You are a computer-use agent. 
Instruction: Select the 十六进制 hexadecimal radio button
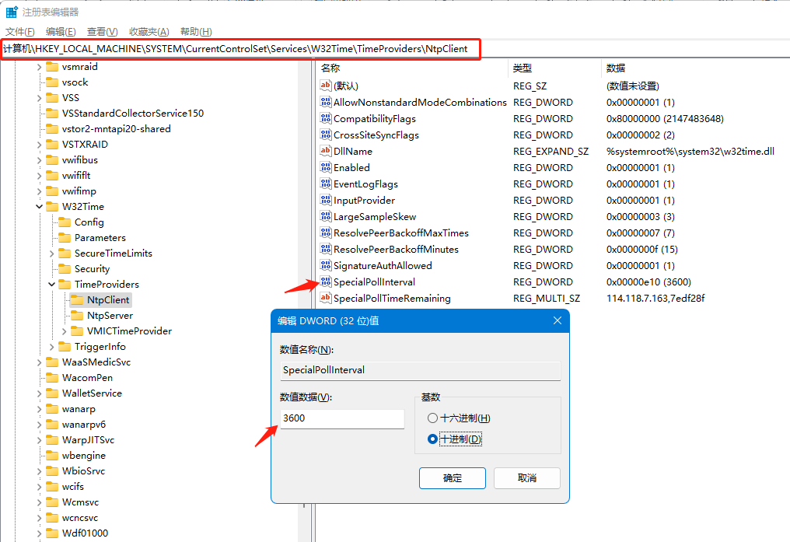pos(433,418)
